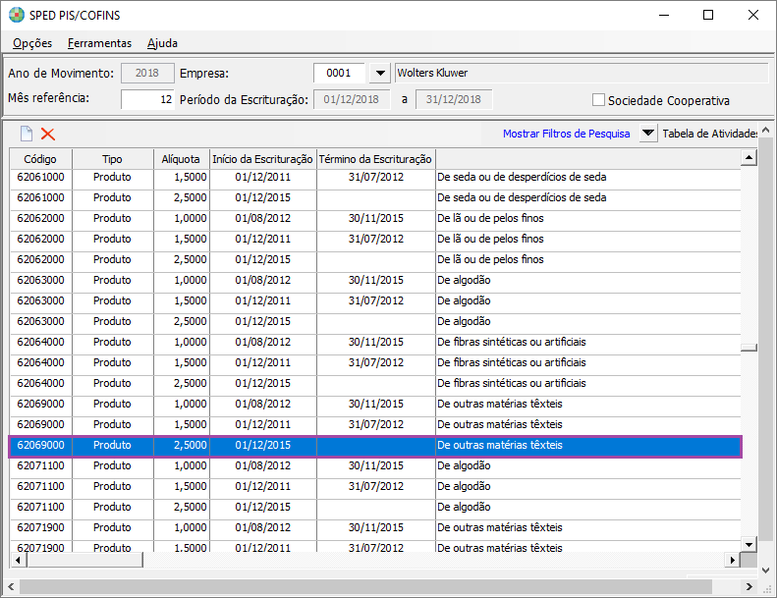The image size is (777, 598).
Task: Click grid horizontal scrollbar right arrow
Action: (733, 561)
